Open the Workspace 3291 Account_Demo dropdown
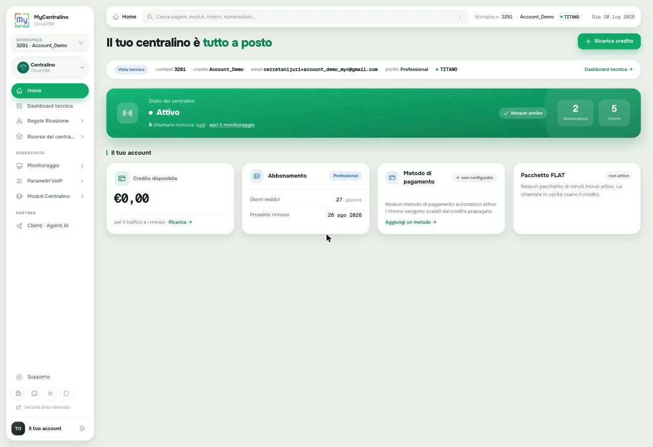The height and width of the screenshot is (447, 653). (50, 43)
